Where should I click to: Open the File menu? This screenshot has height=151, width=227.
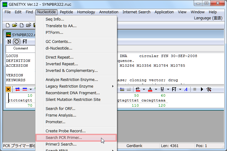click(8, 12)
